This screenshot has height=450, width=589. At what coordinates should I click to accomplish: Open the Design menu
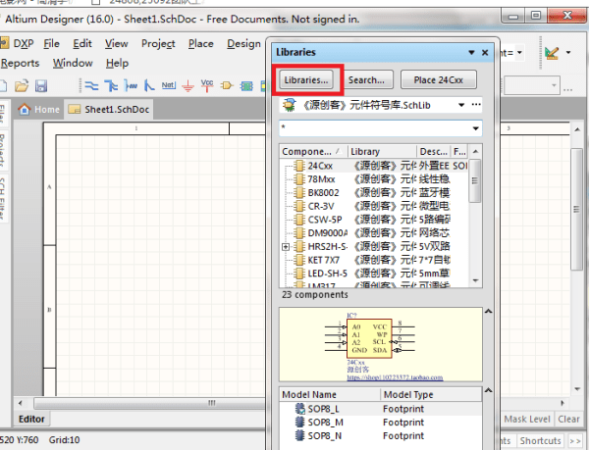click(243, 43)
